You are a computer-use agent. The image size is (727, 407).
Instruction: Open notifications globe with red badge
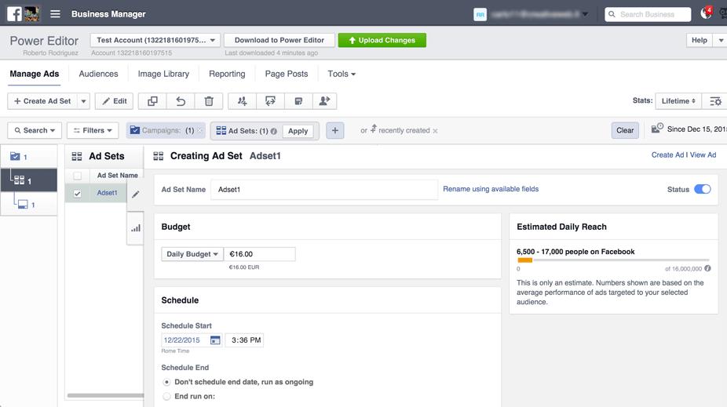click(706, 13)
